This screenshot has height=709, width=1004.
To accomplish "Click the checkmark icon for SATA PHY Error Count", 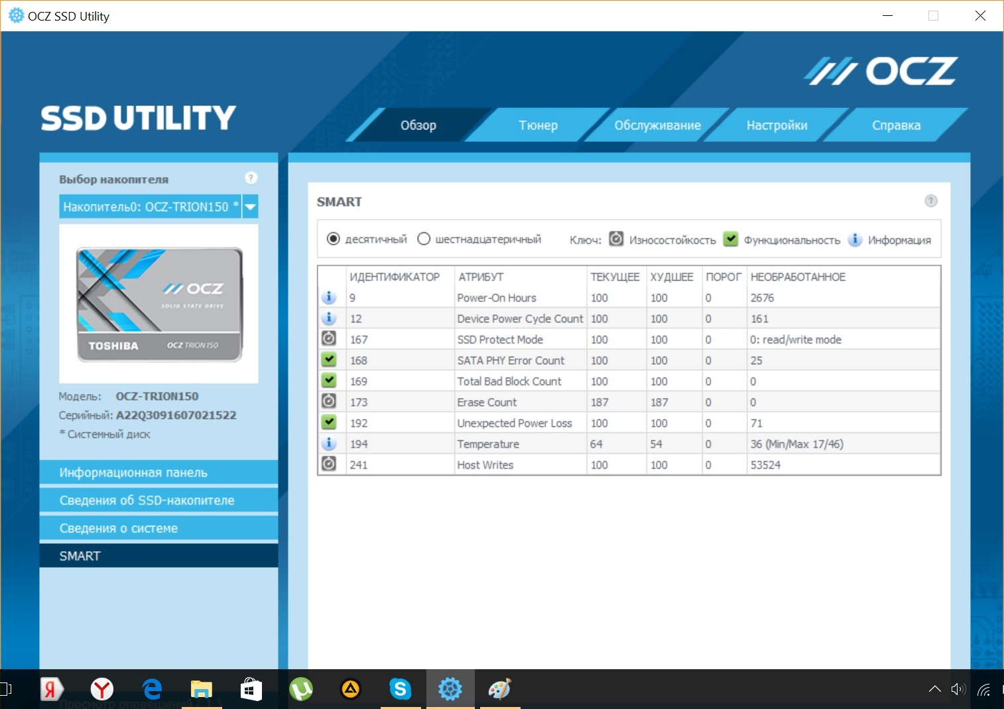I will point(329,359).
